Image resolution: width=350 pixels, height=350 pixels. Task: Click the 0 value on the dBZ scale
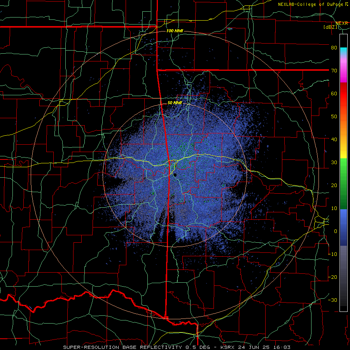tap(336, 231)
